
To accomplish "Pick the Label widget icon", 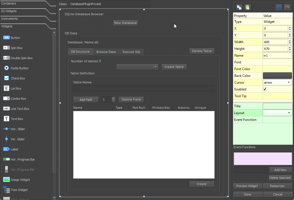I will pyautogui.click(x=7, y=149).
